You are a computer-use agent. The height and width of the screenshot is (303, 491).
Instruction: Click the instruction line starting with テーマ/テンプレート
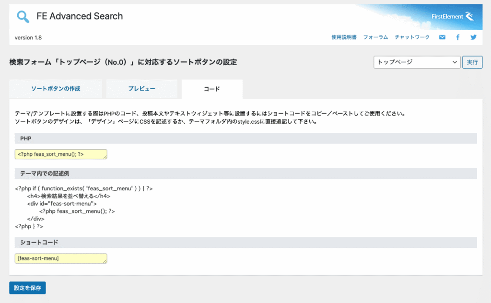point(210,113)
